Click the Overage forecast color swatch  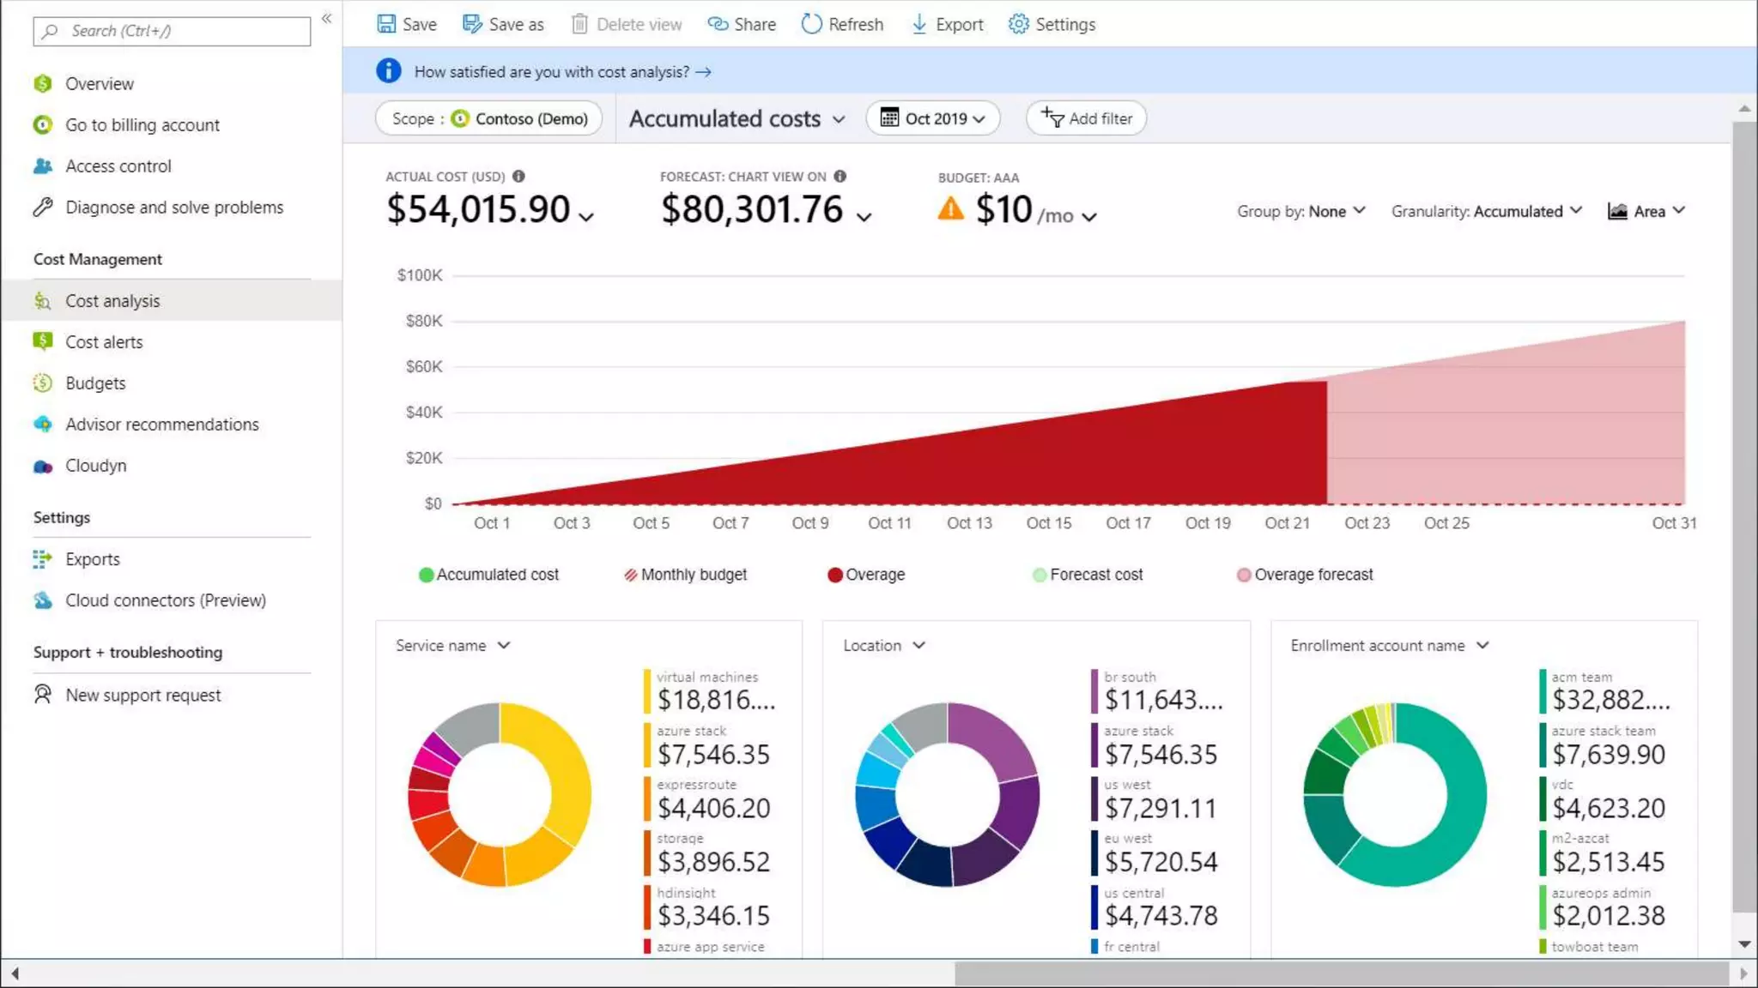pos(1243,575)
